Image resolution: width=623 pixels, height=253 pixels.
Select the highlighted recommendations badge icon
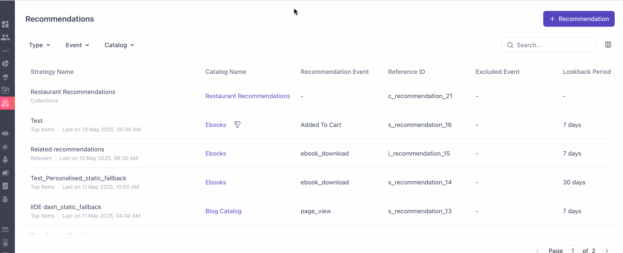pos(5,103)
